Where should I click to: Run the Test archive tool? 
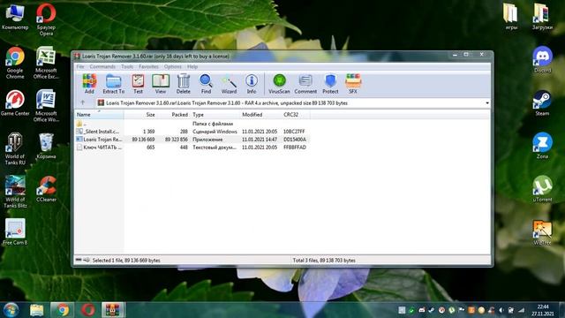[138, 84]
